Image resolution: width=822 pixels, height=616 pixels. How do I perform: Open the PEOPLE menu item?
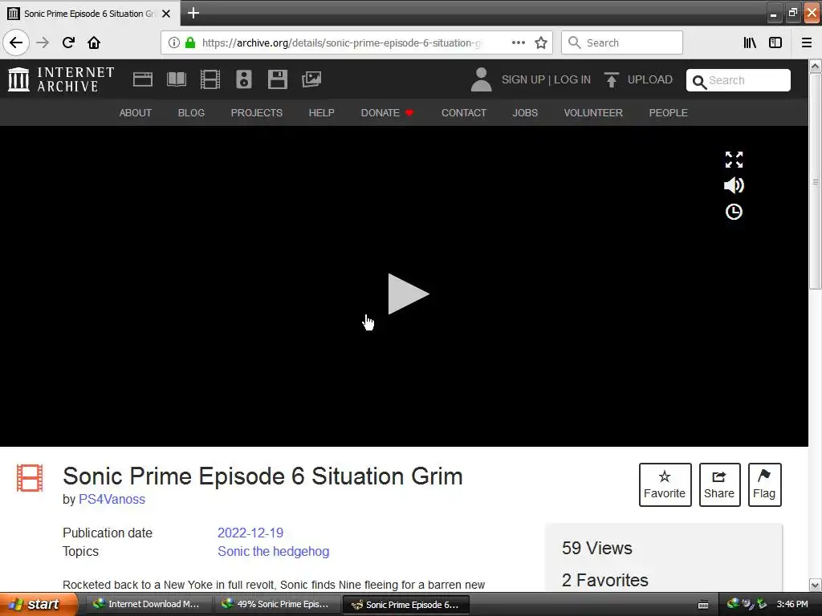point(669,112)
